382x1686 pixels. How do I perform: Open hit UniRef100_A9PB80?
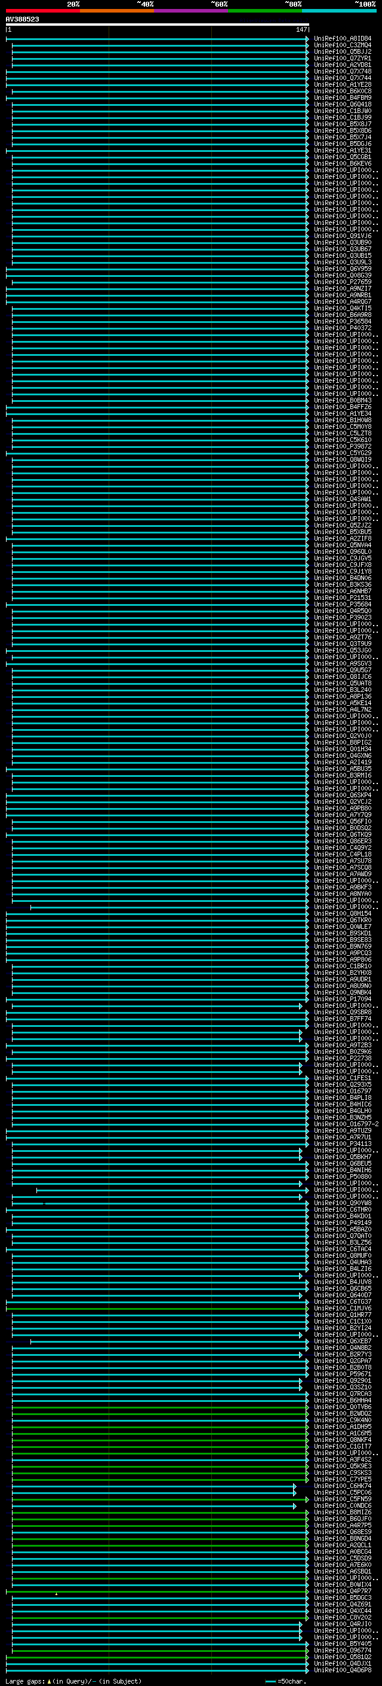click(x=343, y=809)
